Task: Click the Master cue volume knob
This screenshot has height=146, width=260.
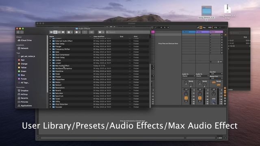Action: (214, 103)
